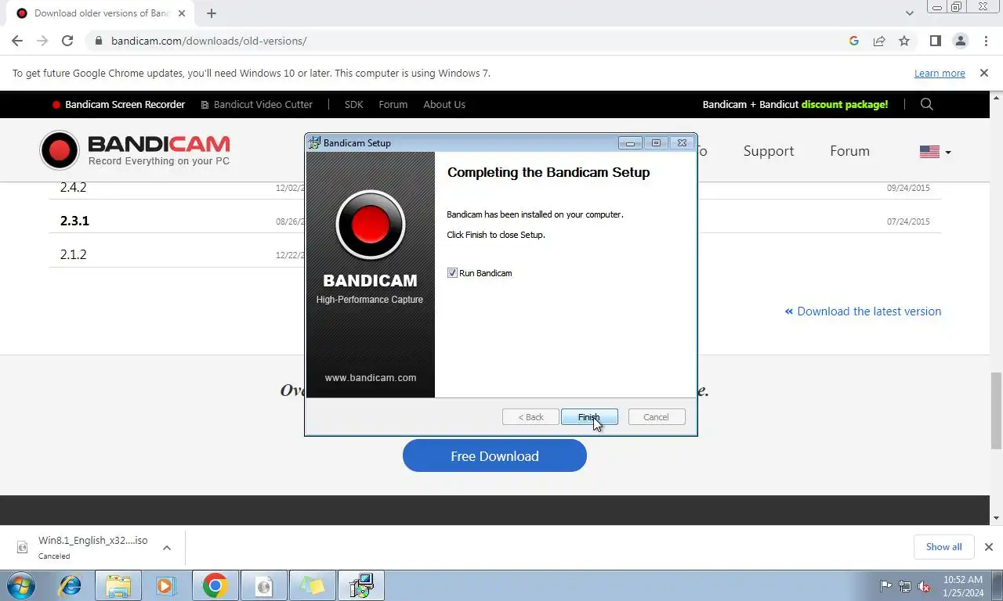Click the blue Free Download button

[x=494, y=456]
